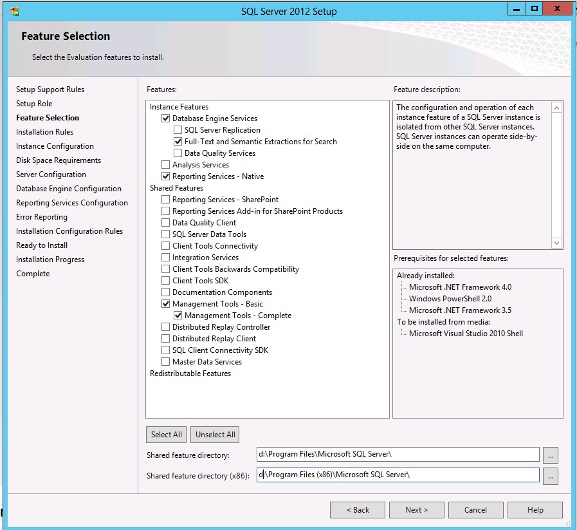Check the Client Tools SDK option

165,281
